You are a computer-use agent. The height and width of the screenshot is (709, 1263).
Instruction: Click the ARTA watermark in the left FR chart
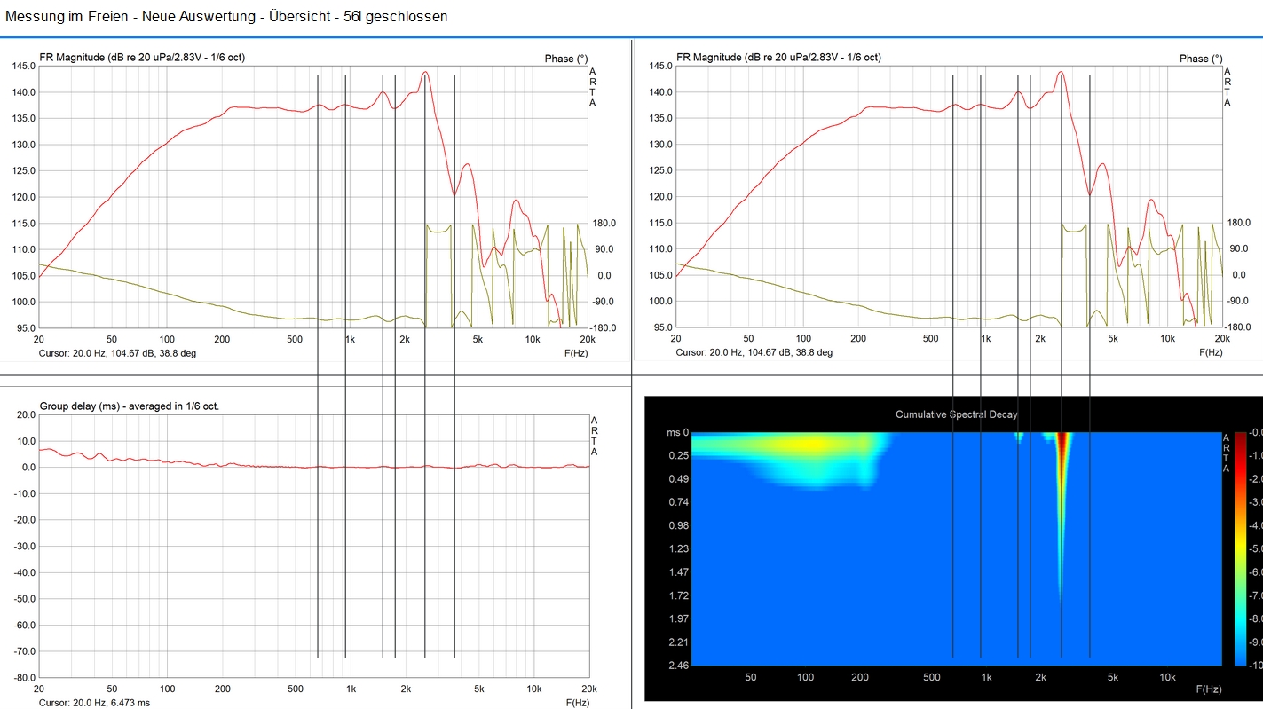click(593, 87)
